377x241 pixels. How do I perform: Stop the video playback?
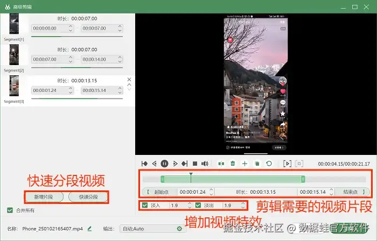pyautogui.click(x=195, y=164)
